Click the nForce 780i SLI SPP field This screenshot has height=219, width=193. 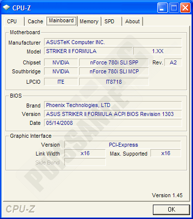(114, 62)
